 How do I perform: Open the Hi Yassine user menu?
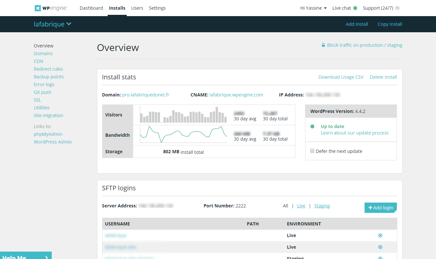[313, 8]
